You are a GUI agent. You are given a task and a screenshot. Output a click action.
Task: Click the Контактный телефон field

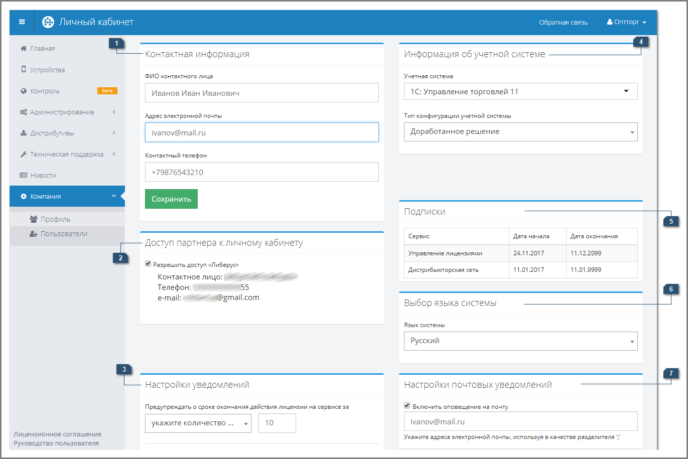[x=261, y=172]
